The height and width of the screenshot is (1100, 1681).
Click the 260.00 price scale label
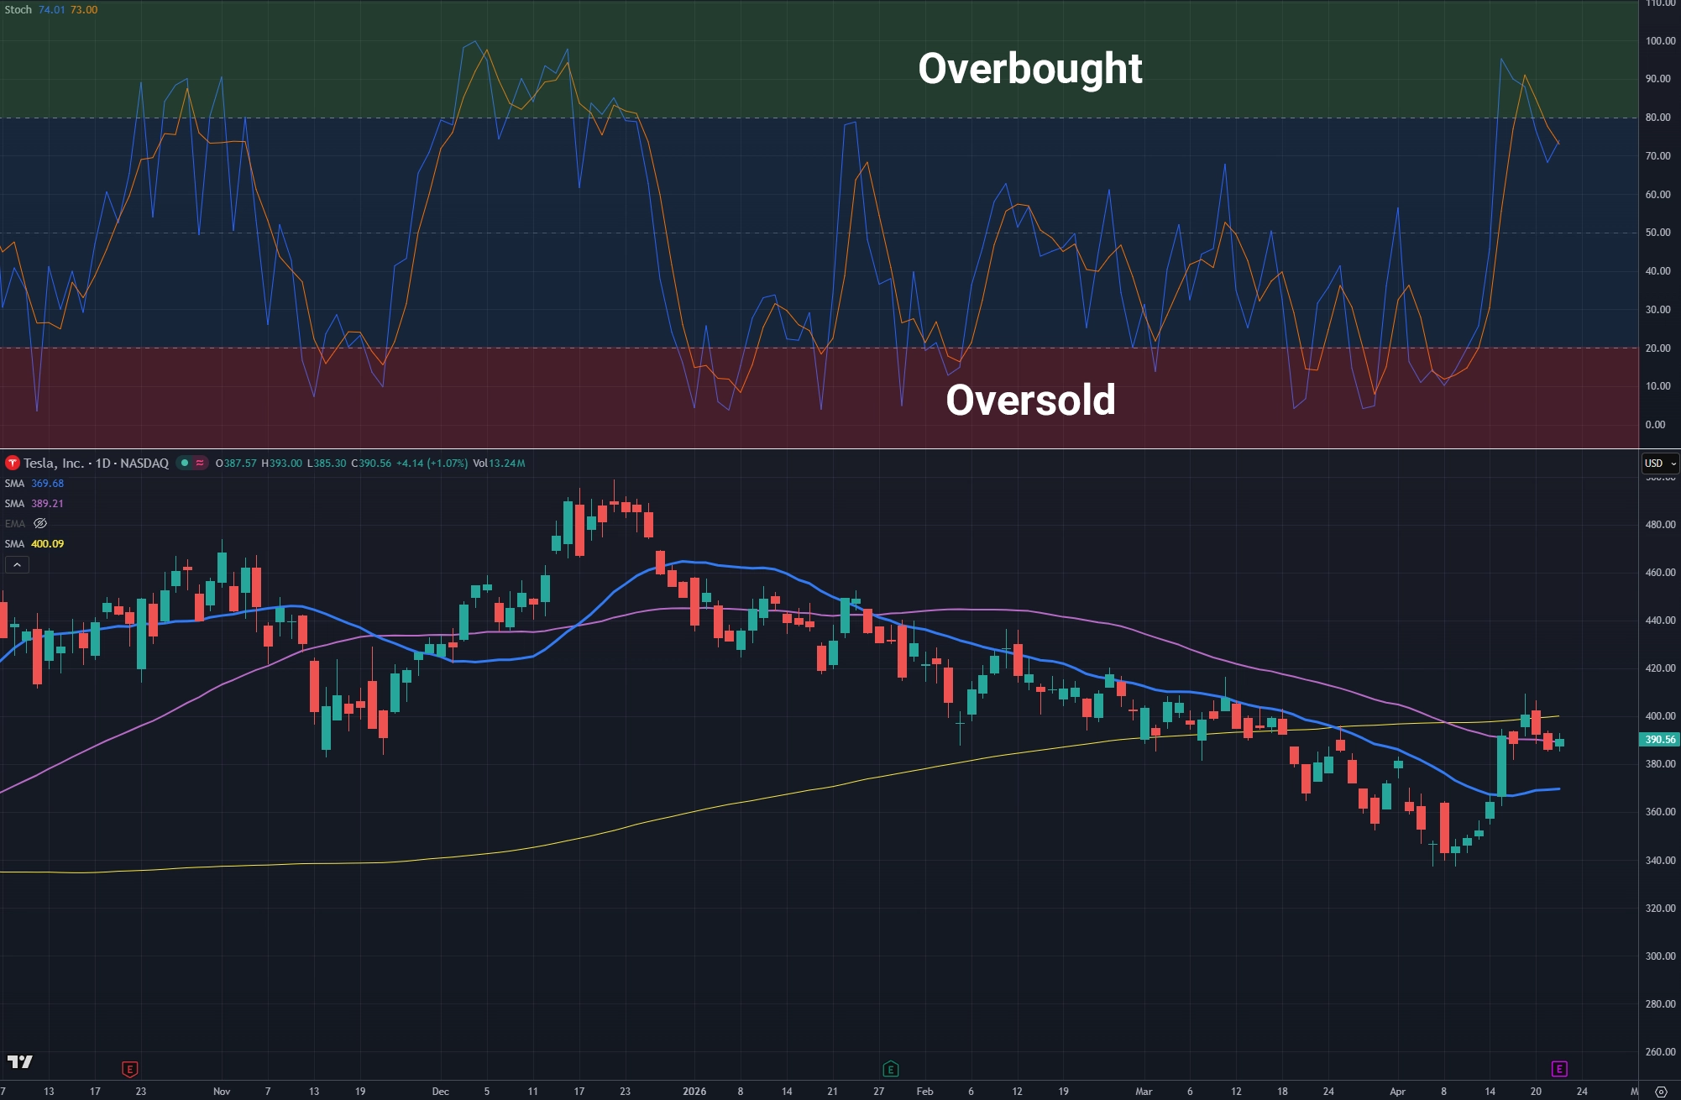coord(1660,1052)
